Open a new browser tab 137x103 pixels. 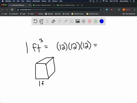[82, 5]
